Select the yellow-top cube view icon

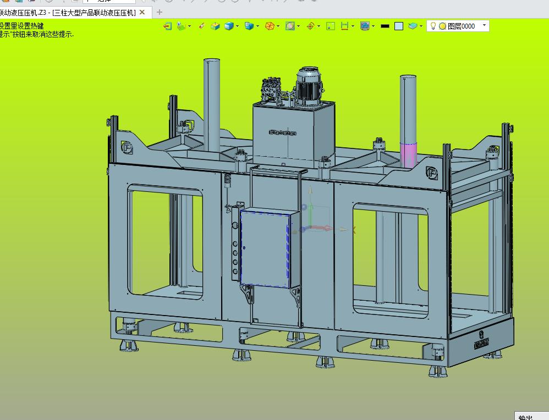pyautogui.click(x=215, y=26)
